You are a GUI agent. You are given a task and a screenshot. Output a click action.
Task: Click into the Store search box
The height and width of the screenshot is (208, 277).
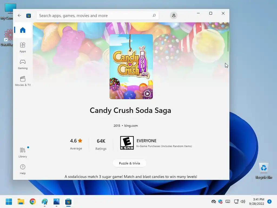pyautogui.click(x=97, y=15)
